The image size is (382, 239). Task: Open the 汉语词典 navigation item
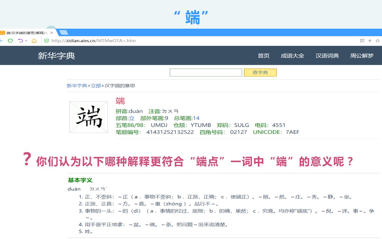[x=327, y=56]
